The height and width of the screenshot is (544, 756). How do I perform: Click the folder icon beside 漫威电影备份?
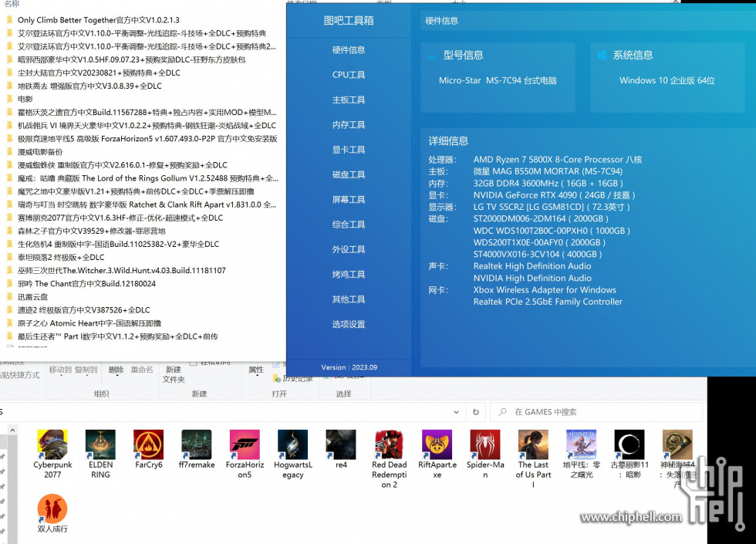tap(9, 151)
